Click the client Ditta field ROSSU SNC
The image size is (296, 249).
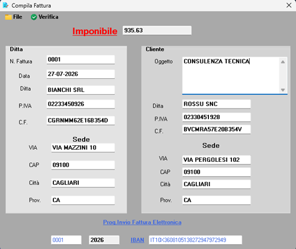[x=217, y=104]
